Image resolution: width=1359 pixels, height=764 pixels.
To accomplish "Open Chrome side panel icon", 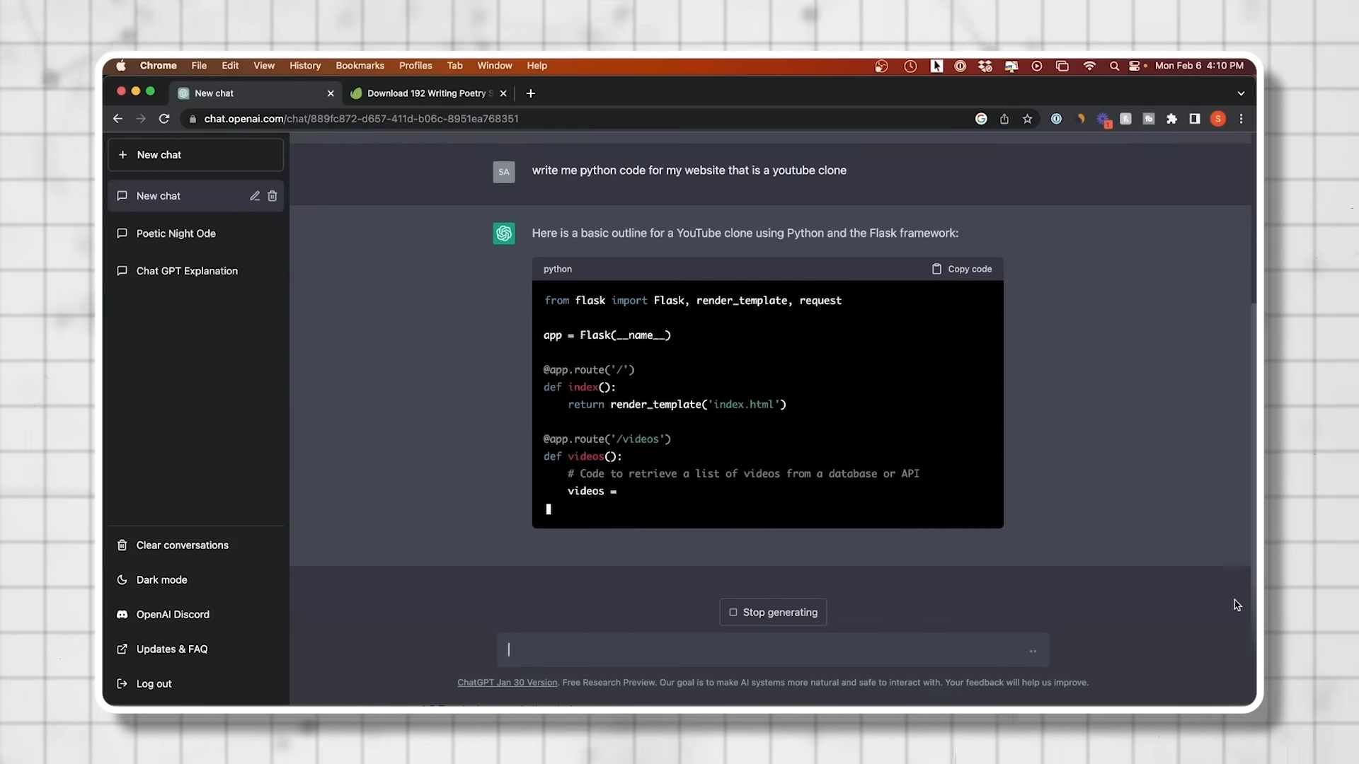I will click(1195, 119).
